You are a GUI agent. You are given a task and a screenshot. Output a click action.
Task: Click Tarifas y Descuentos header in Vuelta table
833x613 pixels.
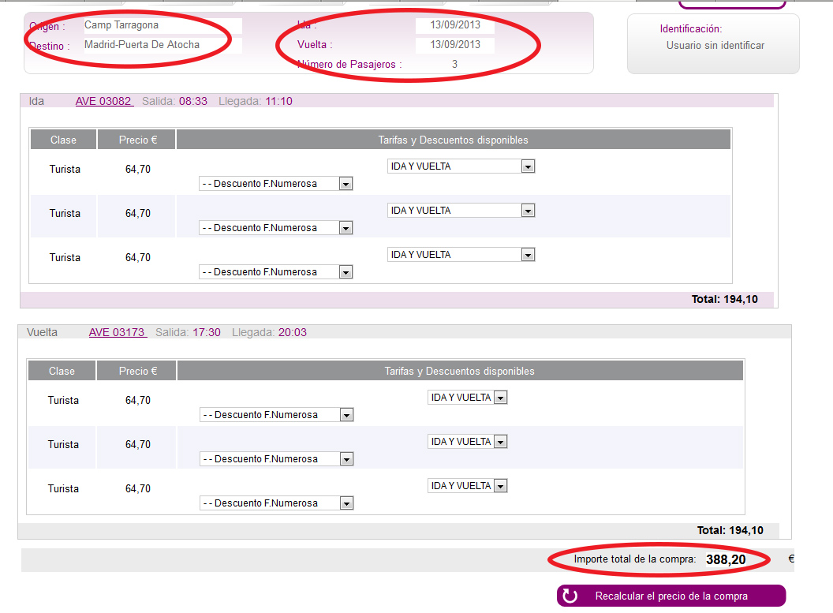tap(460, 371)
